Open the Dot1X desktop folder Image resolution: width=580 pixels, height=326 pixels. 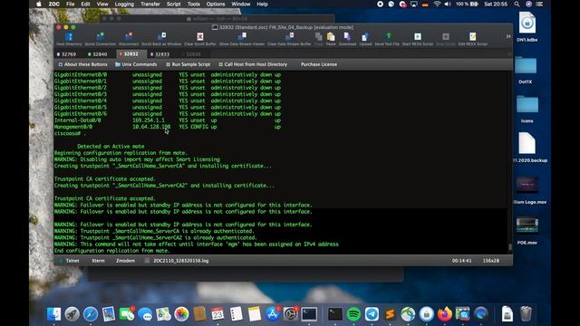pos(526,70)
